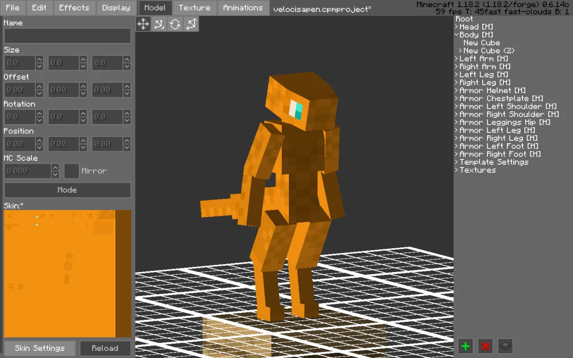Image resolution: width=573 pixels, height=358 pixels.
Task: Decrease the first Size value with down arrow
Action: pos(39,66)
